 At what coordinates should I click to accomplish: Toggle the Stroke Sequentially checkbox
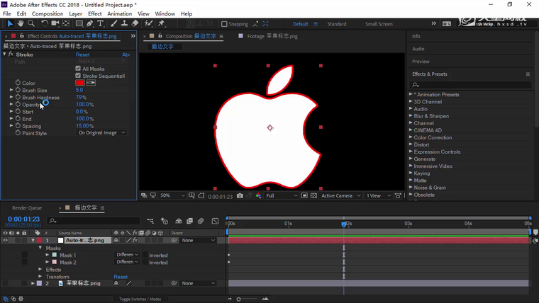coord(79,76)
